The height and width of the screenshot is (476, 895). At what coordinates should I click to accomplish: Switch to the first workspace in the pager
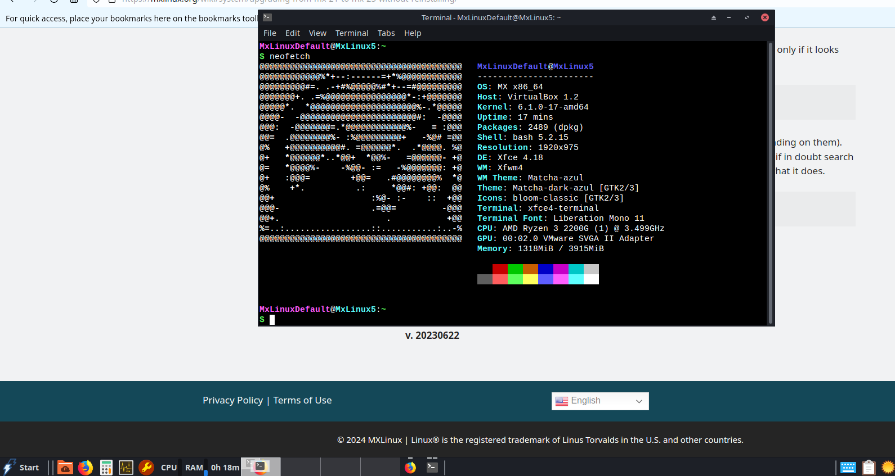click(261, 467)
